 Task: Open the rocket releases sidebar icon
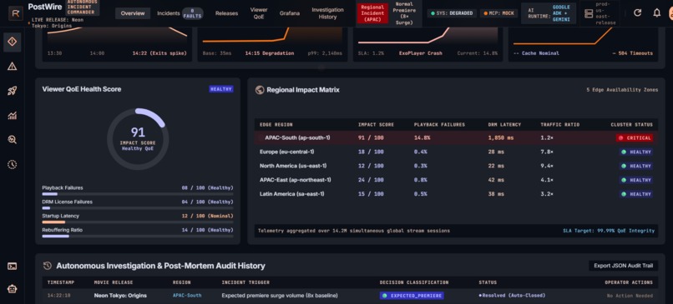12,91
